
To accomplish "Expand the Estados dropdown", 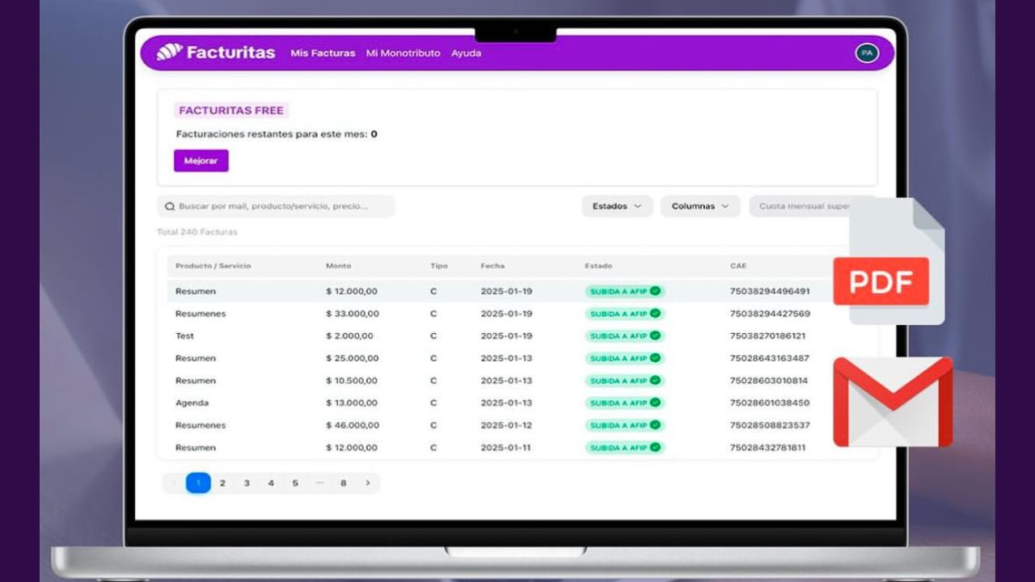I will (x=617, y=206).
